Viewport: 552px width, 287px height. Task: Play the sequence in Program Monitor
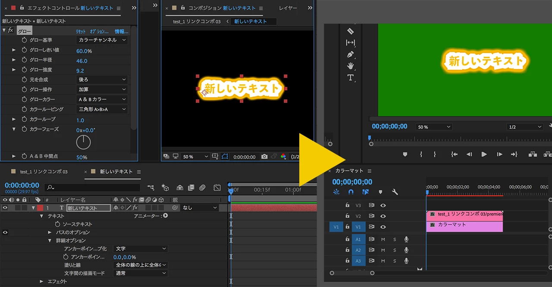point(484,154)
